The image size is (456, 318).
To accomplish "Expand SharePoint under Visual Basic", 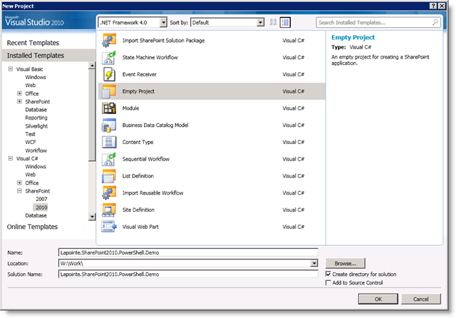I will [x=19, y=101].
